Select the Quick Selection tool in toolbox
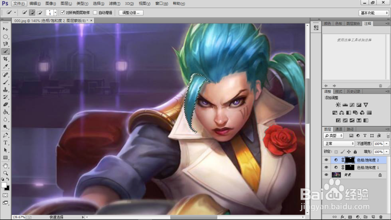 pyautogui.click(x=5, y=51)
